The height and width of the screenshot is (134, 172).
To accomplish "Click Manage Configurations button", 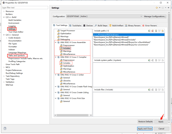I will coord(155,16).
